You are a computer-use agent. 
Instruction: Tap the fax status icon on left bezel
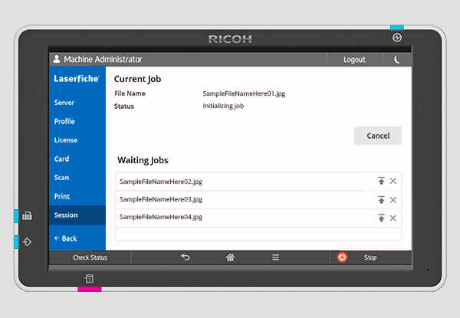tap(27, 216)
